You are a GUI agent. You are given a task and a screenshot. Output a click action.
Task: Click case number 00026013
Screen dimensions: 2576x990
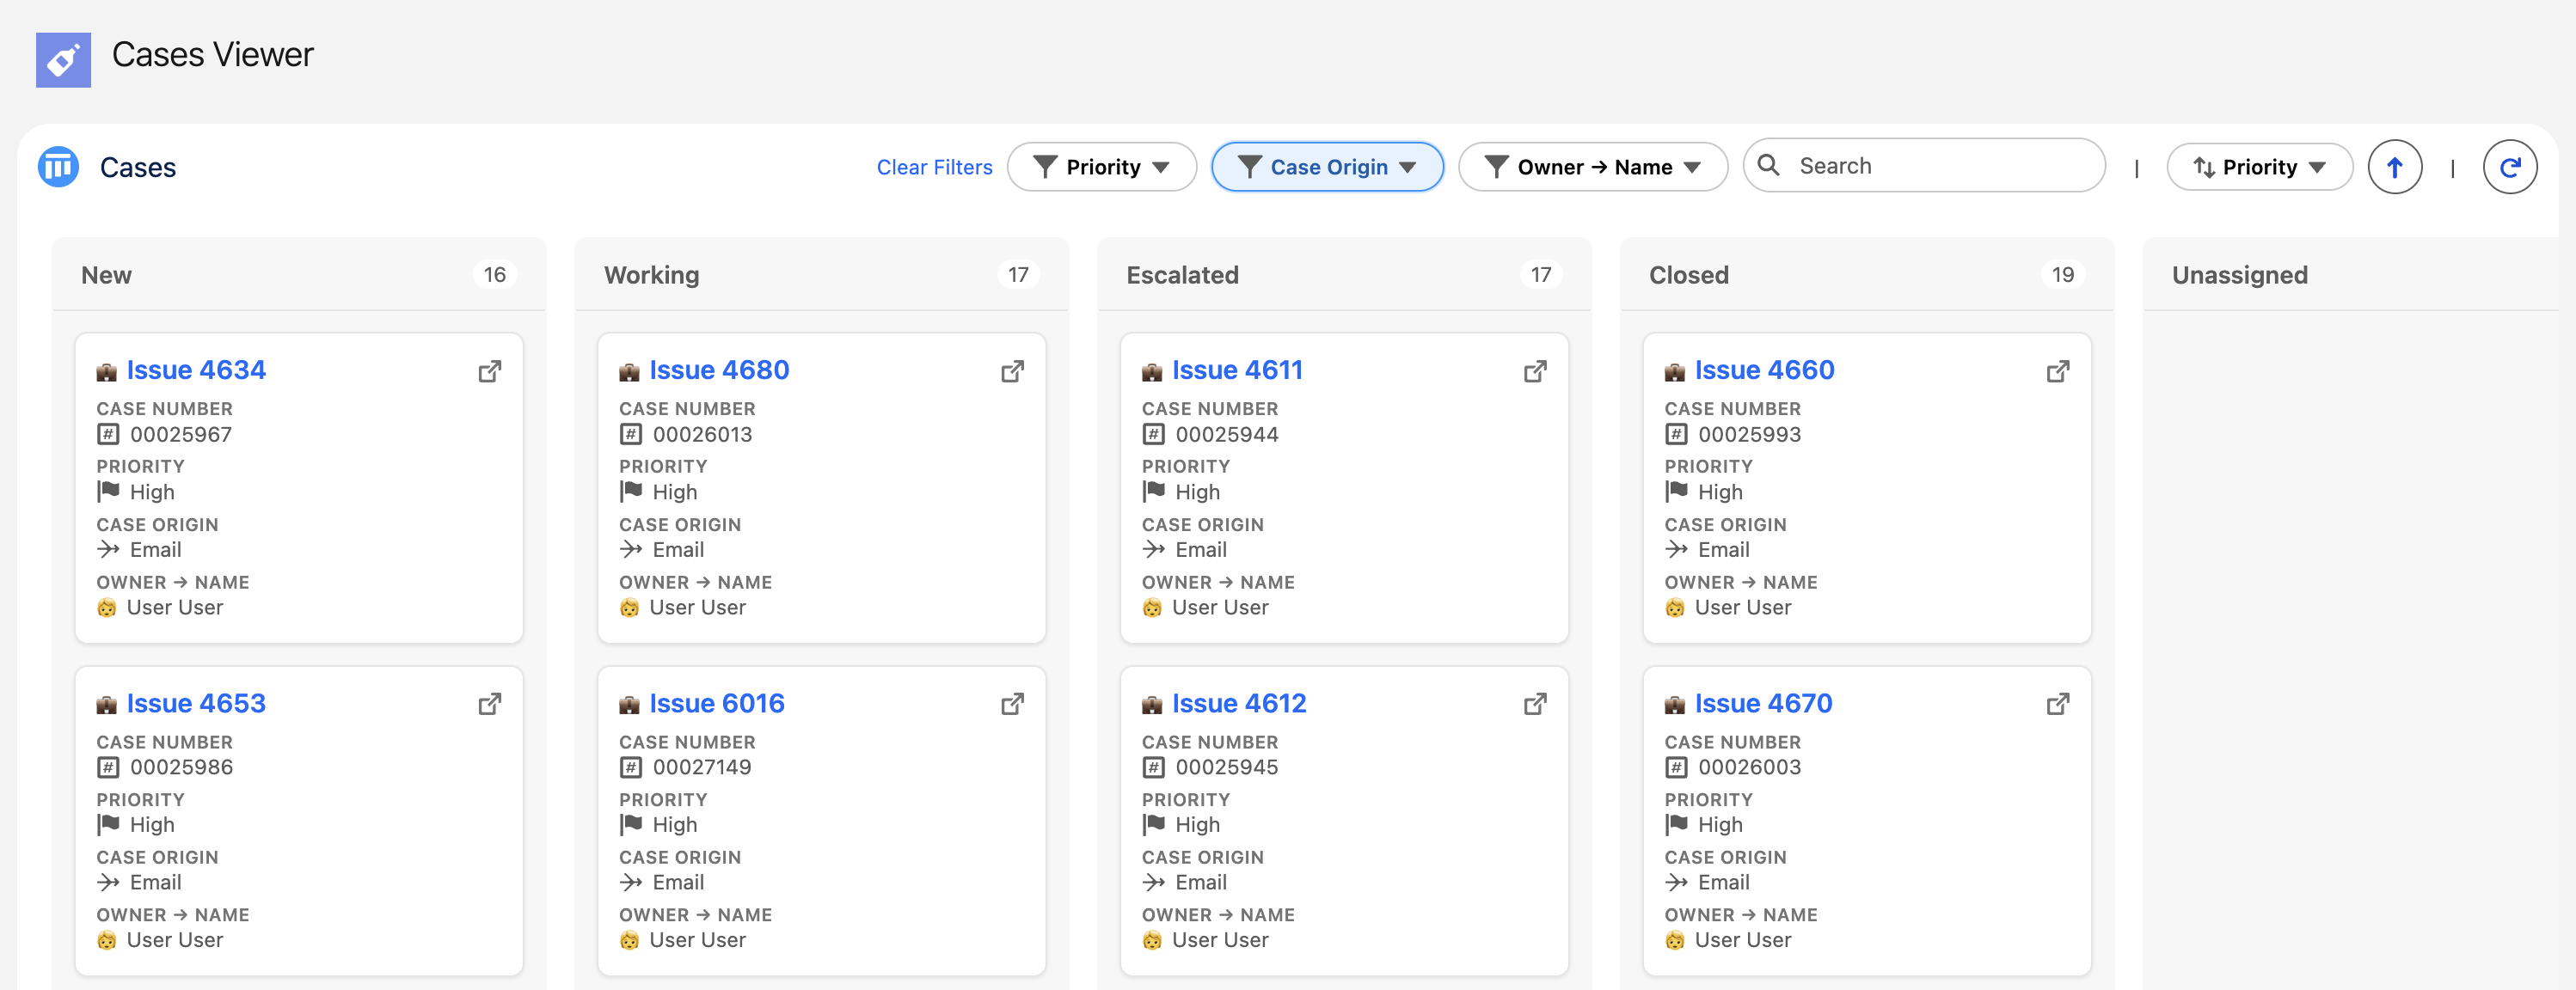click(702, 435)
